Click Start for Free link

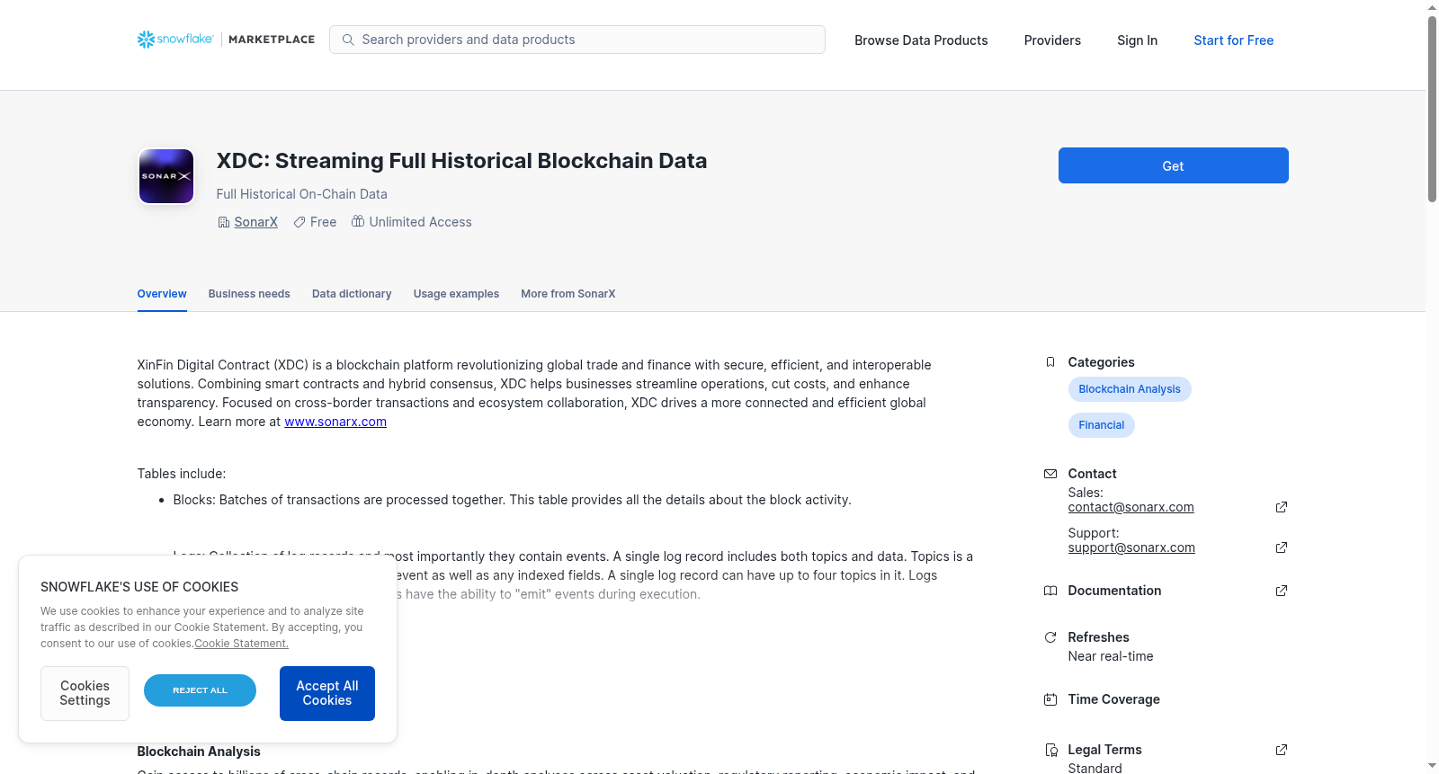1233,40
